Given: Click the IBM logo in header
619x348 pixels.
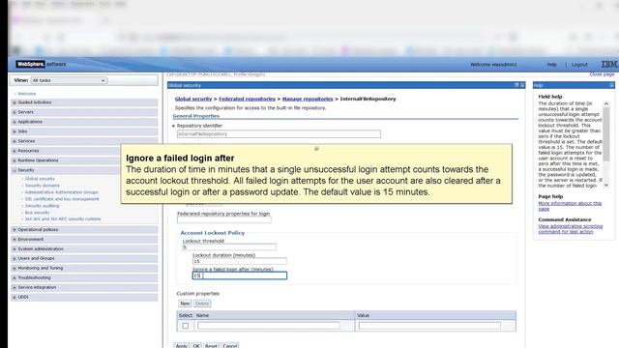Looking at the screenshot, I should [609, 64].
